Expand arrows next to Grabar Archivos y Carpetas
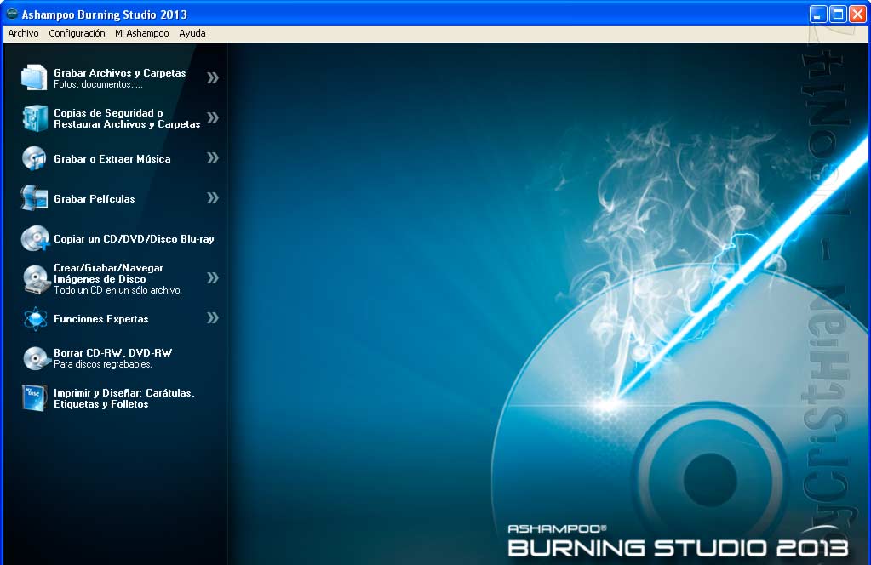 point(213,77)
